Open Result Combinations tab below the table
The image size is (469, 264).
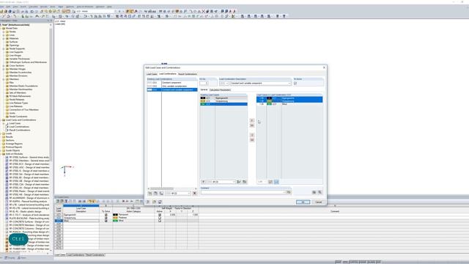pyautogui.click(x=95, y=255)
